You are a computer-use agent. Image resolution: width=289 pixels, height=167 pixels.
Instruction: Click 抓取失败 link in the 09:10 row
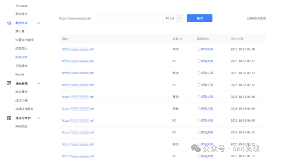pyautogui.click(x=207, y=97)
